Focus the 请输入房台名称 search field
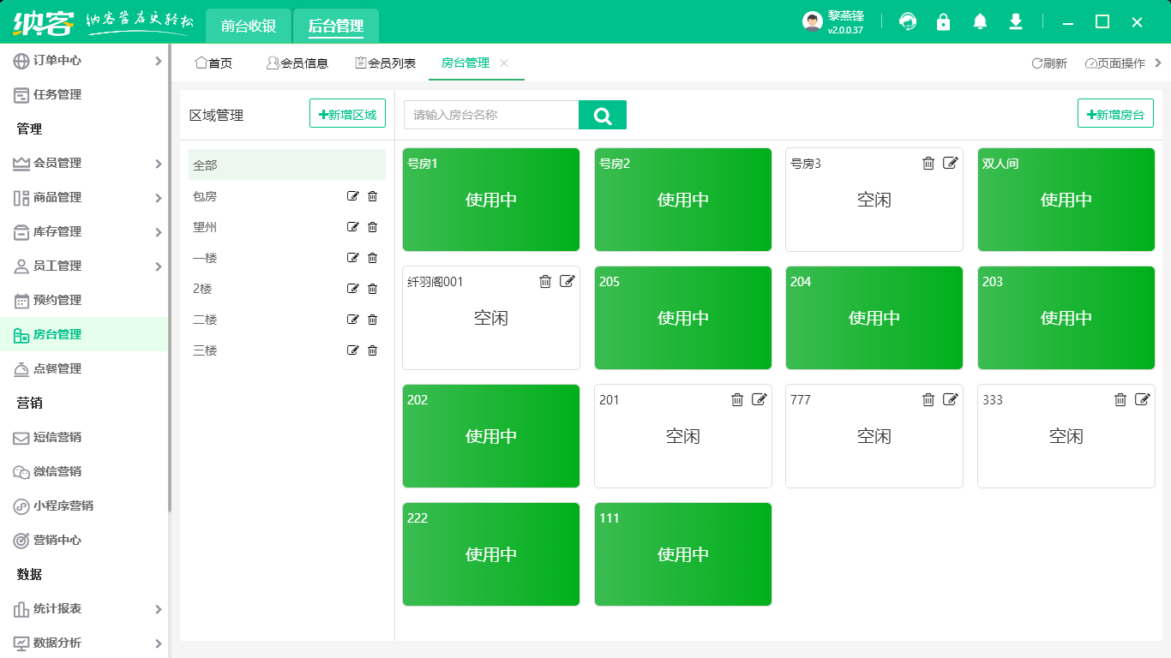The width and height of the screenshot is (1171, 658). point(491,115)
